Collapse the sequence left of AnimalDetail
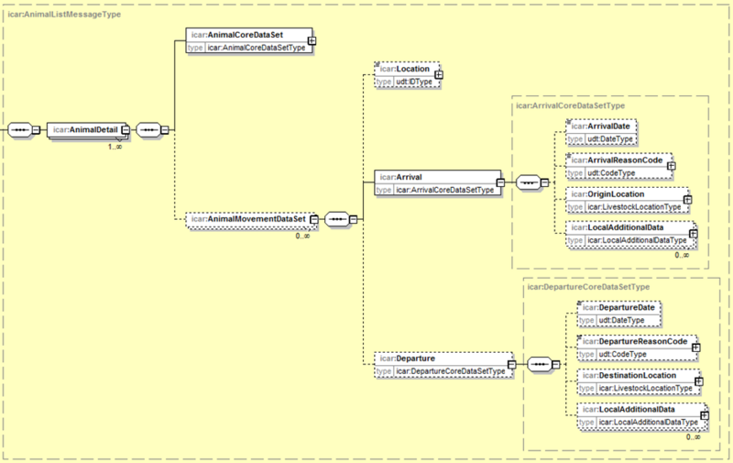Image resolution: width=733 pixels, height=463 pixels. click(36, 130)
